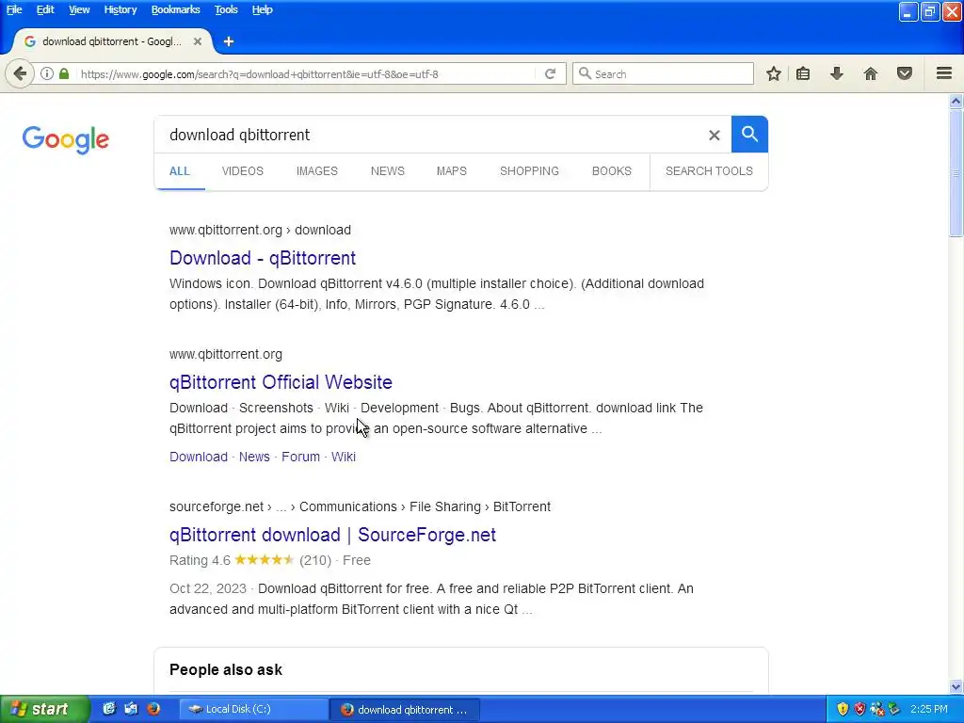Image resolution: width=964 pixels, height=723 pixels.
Task: Switch to the SHOPPING results tab
Action: (x=529, y=171)
